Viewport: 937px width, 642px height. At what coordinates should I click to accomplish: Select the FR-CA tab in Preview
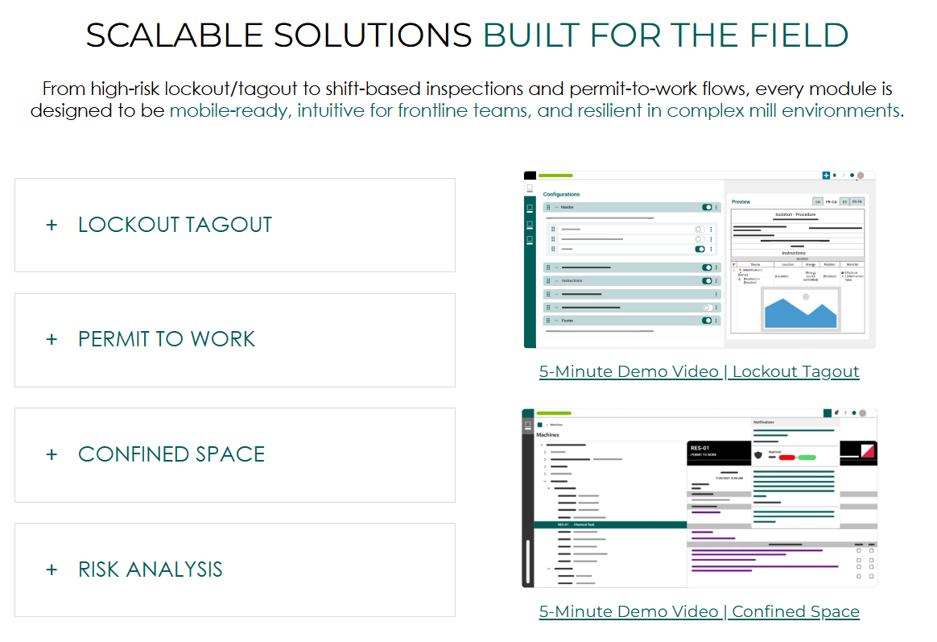(831, 201)
